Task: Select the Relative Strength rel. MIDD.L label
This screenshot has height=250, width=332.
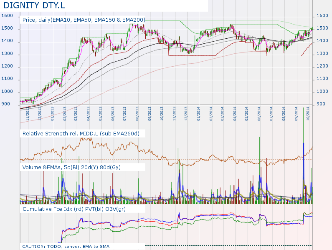Action: [x=81, y=134]
